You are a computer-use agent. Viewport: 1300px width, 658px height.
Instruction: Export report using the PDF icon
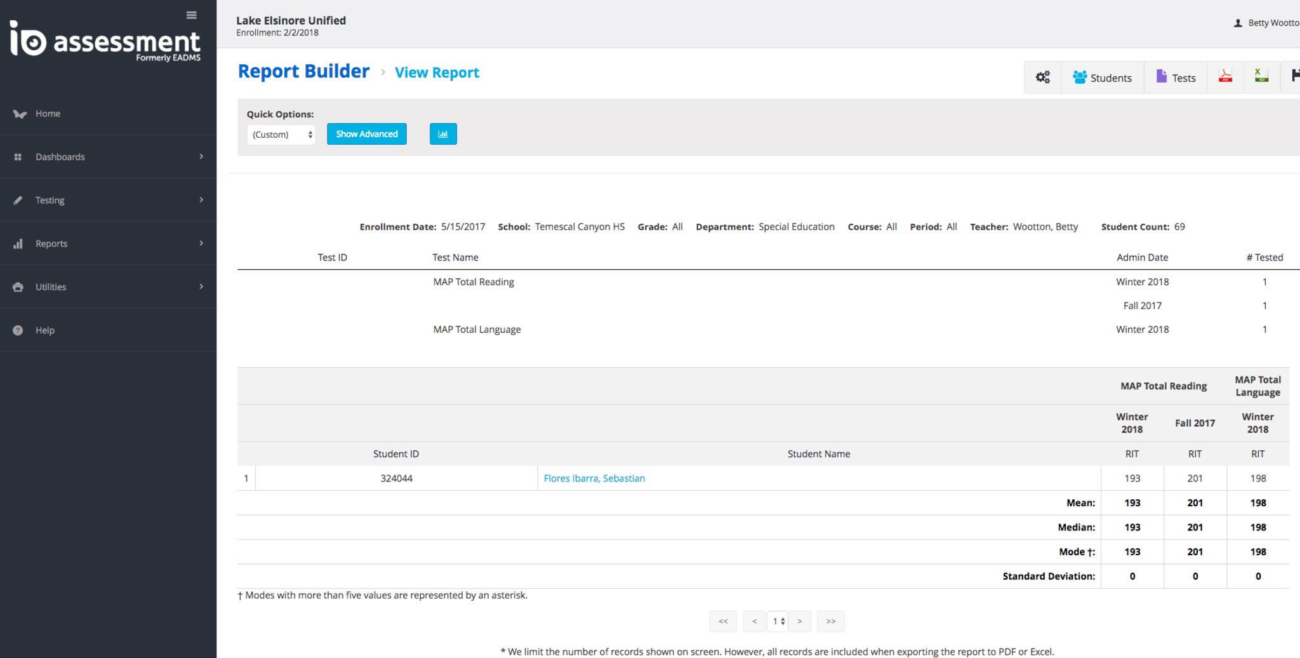click(1225, 77)
